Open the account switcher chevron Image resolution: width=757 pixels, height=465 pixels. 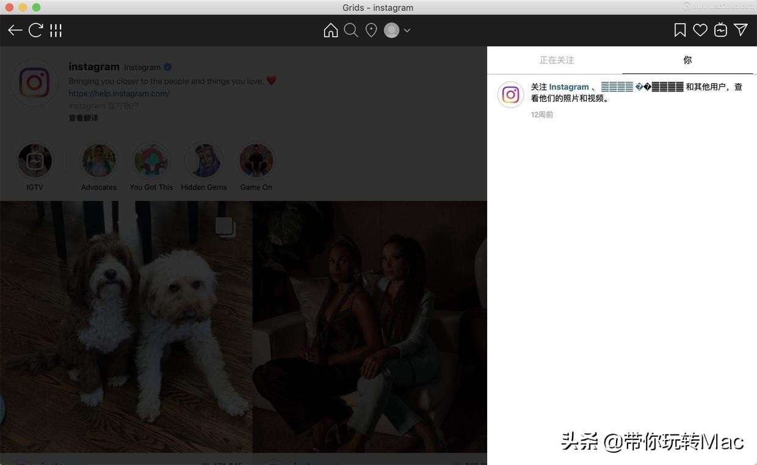(407, 30)
